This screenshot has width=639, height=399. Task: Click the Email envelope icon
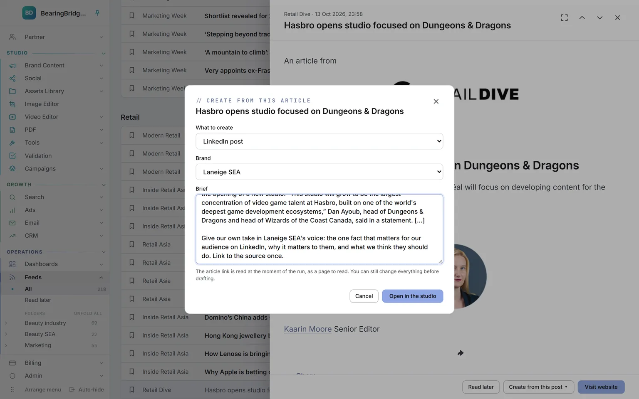tap(12, 223)
